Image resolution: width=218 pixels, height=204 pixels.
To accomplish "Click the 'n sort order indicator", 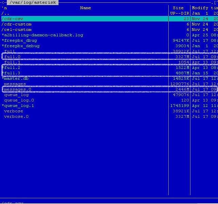I will (4, 8).
